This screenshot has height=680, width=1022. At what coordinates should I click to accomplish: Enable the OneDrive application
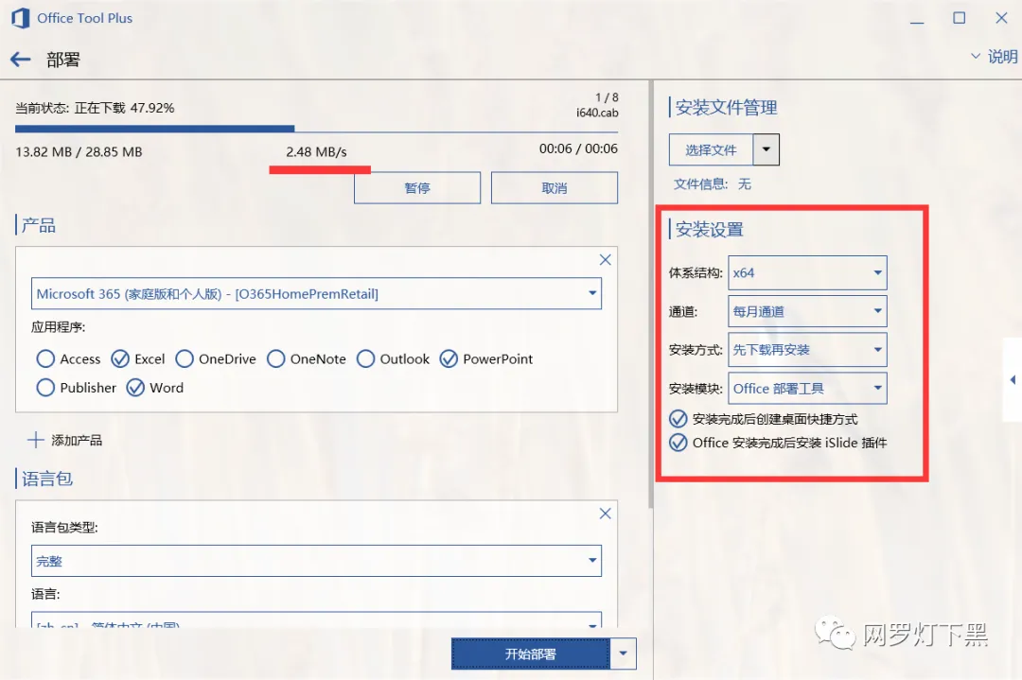point(185,358)
